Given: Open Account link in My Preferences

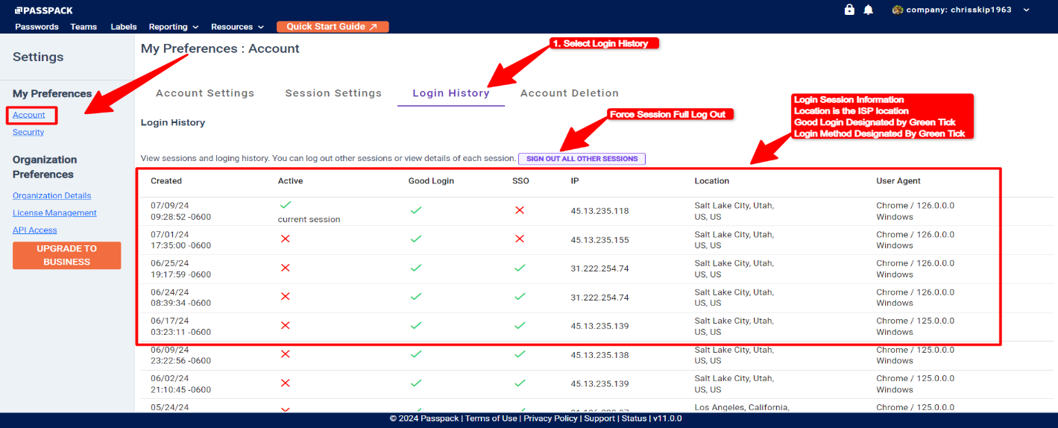Looking at the screenshot, I should click(29, 115).
